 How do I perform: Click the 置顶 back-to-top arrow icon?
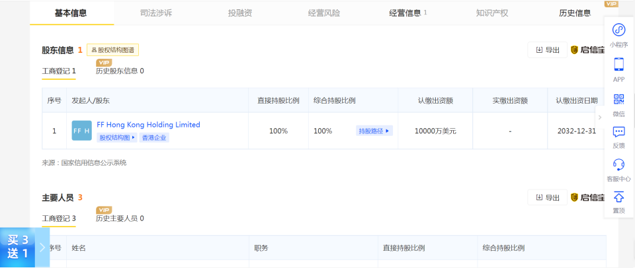click(618, 197)
